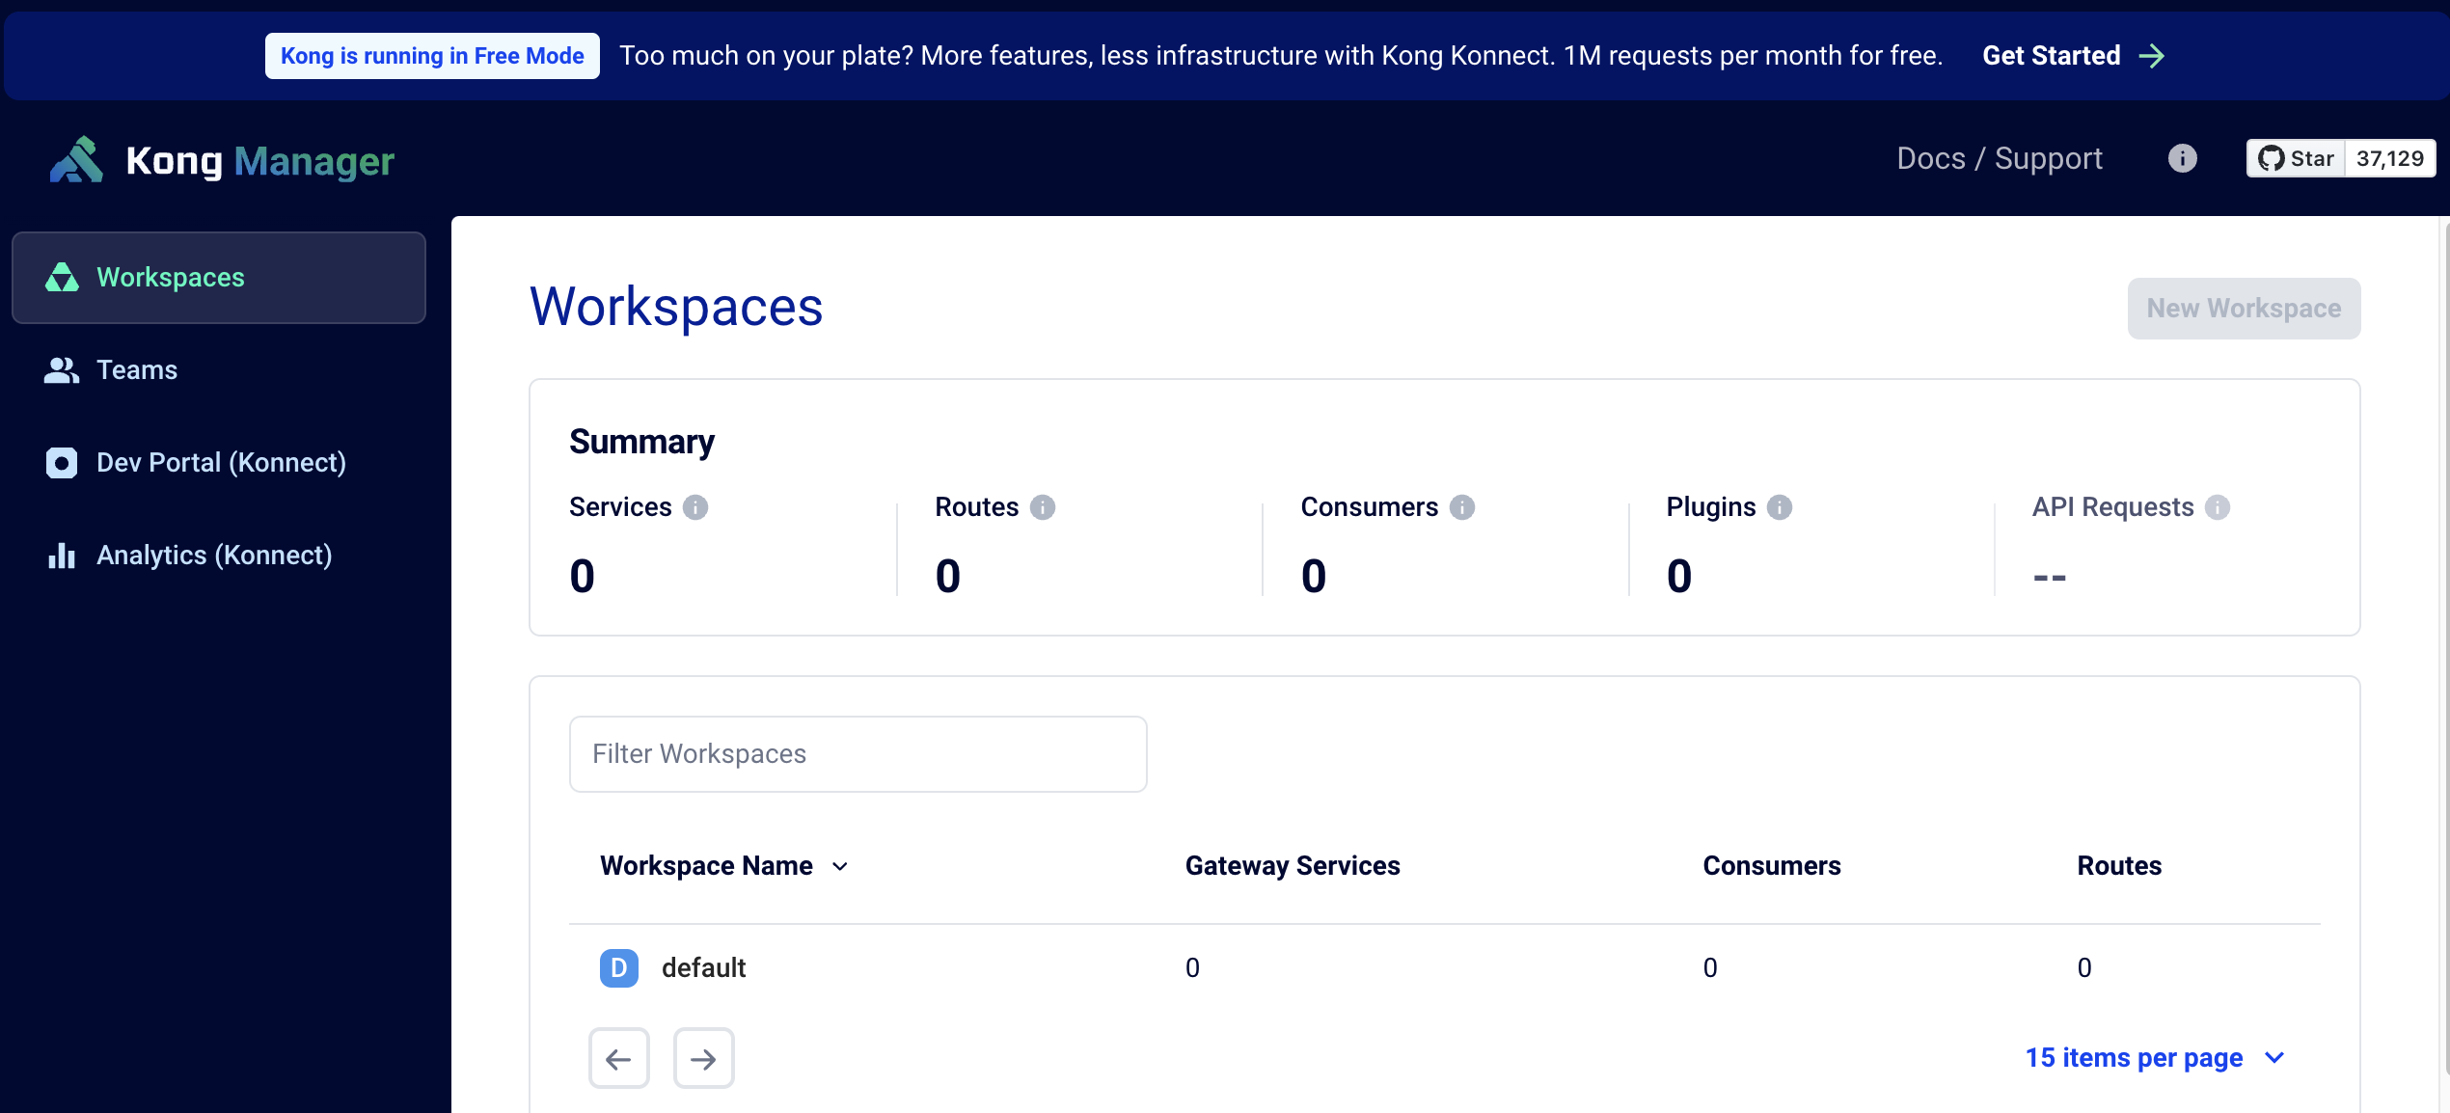Click the New Workspace button

coord(2243,309)
